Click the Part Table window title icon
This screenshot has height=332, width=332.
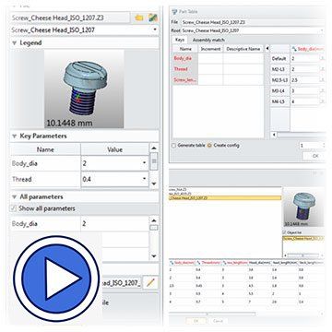pyautogui.click(x=174, y=12)
